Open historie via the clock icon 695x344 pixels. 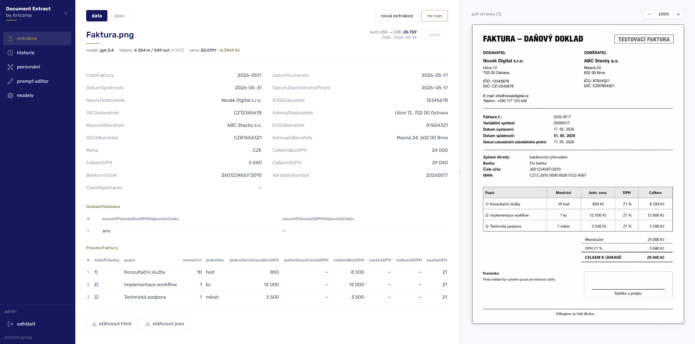tap(10, 53)
